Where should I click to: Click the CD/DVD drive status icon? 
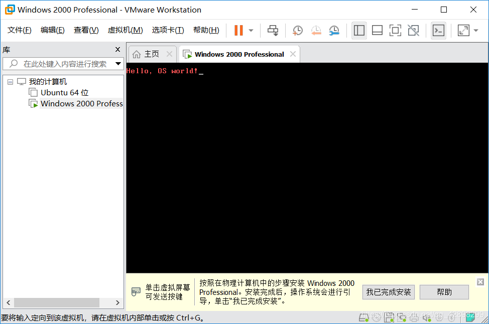(377, 317)
